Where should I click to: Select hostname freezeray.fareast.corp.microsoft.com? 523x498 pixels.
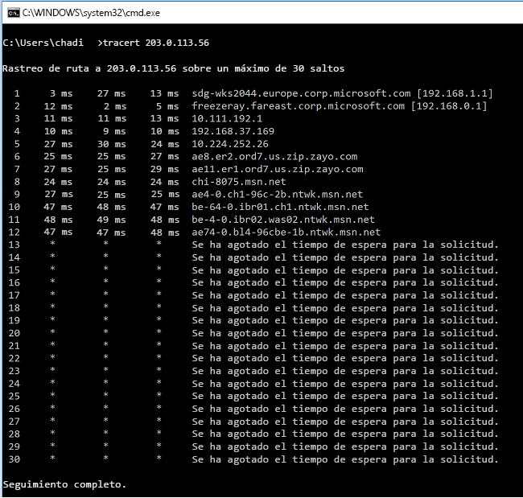pyautogui.click(x=299, y=106)
